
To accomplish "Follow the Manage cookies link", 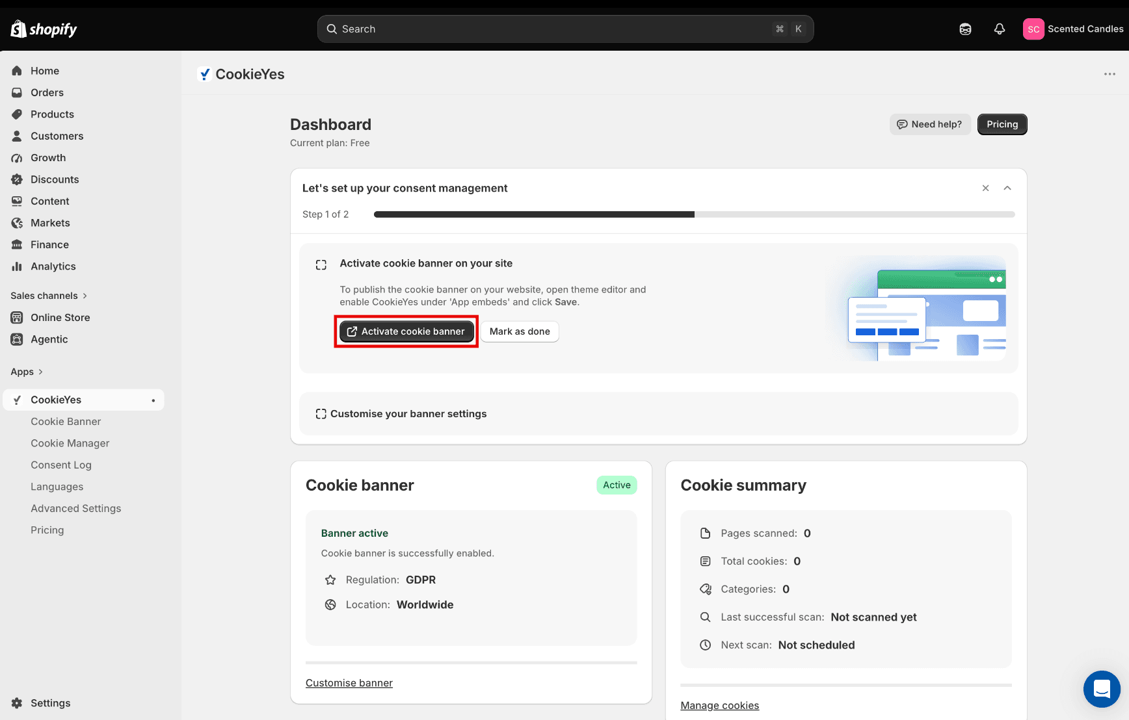I will [720, 706].
